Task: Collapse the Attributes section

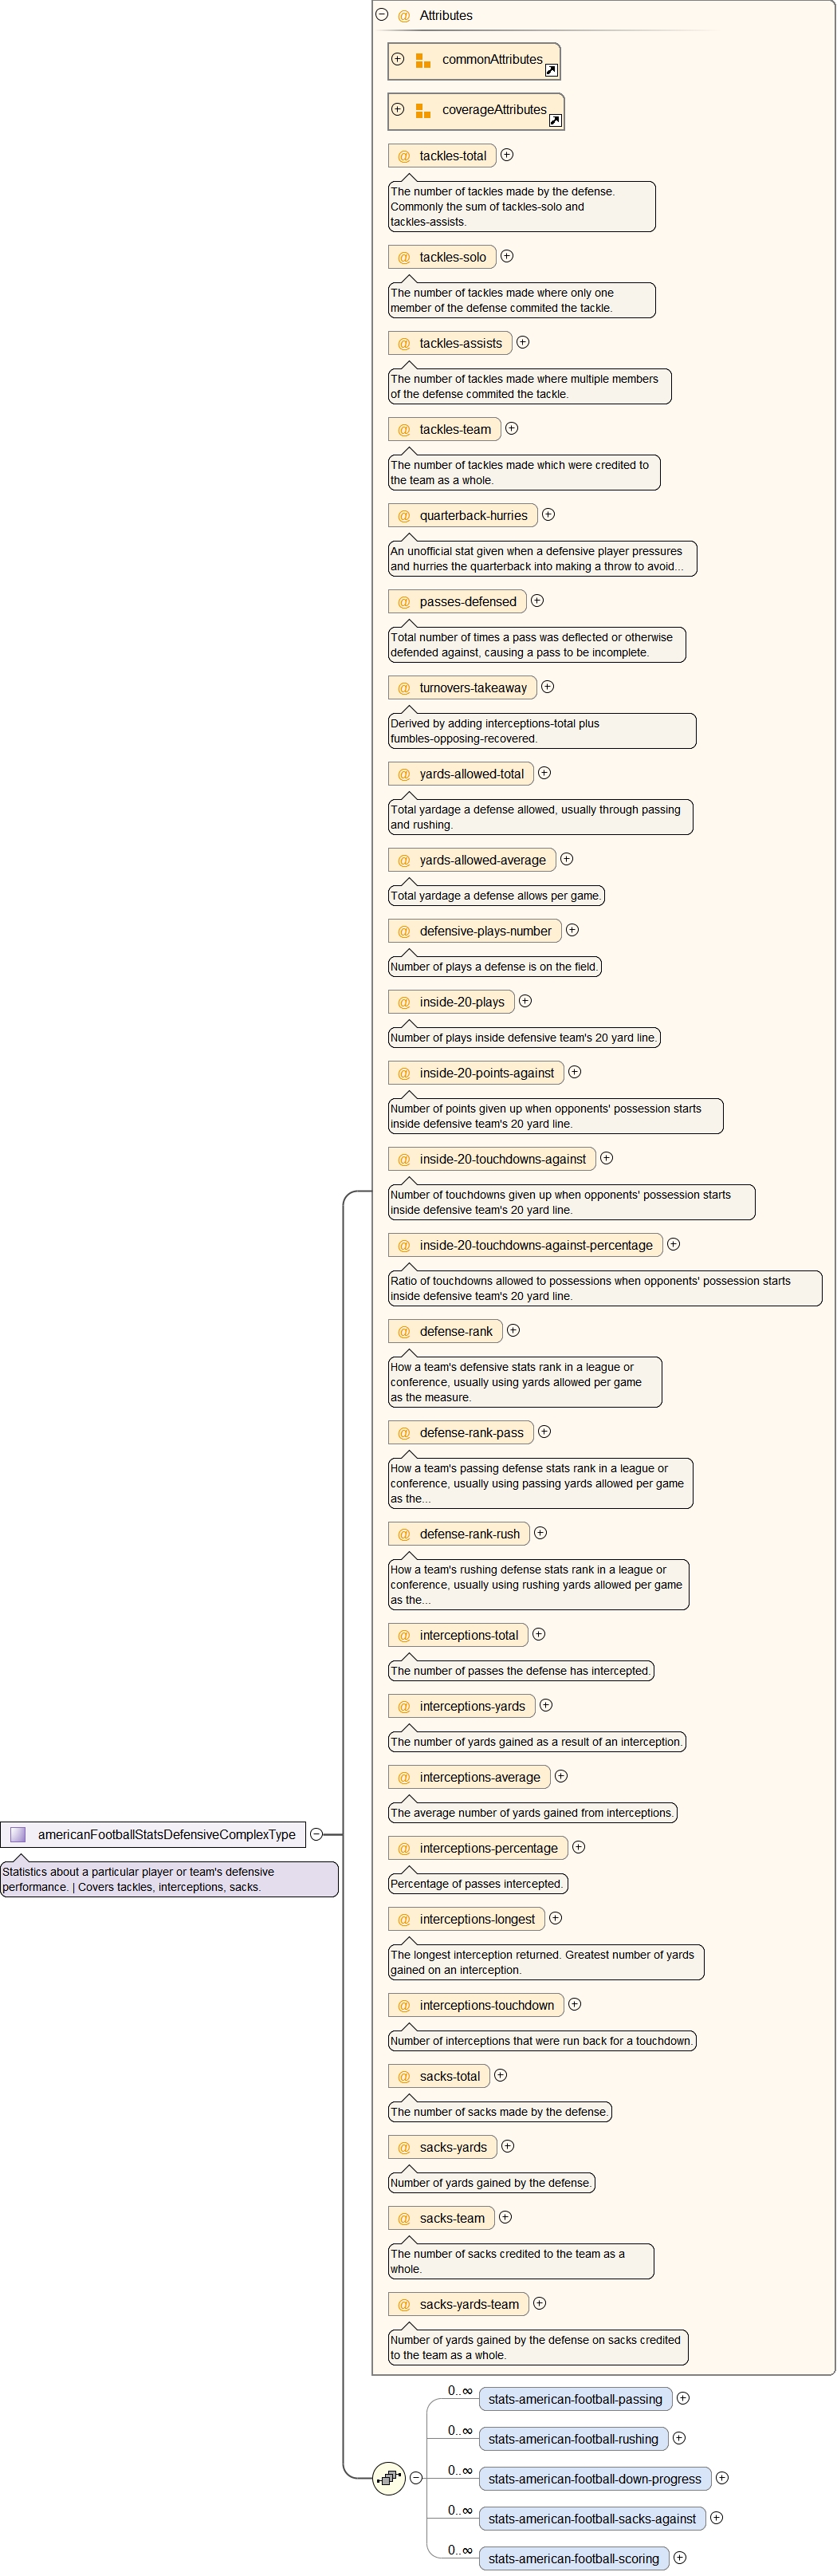Action: coord(382,15)
